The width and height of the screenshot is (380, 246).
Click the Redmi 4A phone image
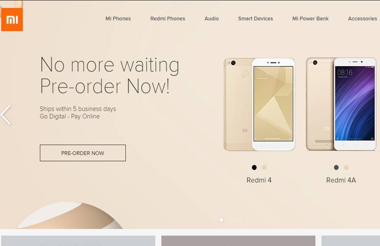coord(341,104)
